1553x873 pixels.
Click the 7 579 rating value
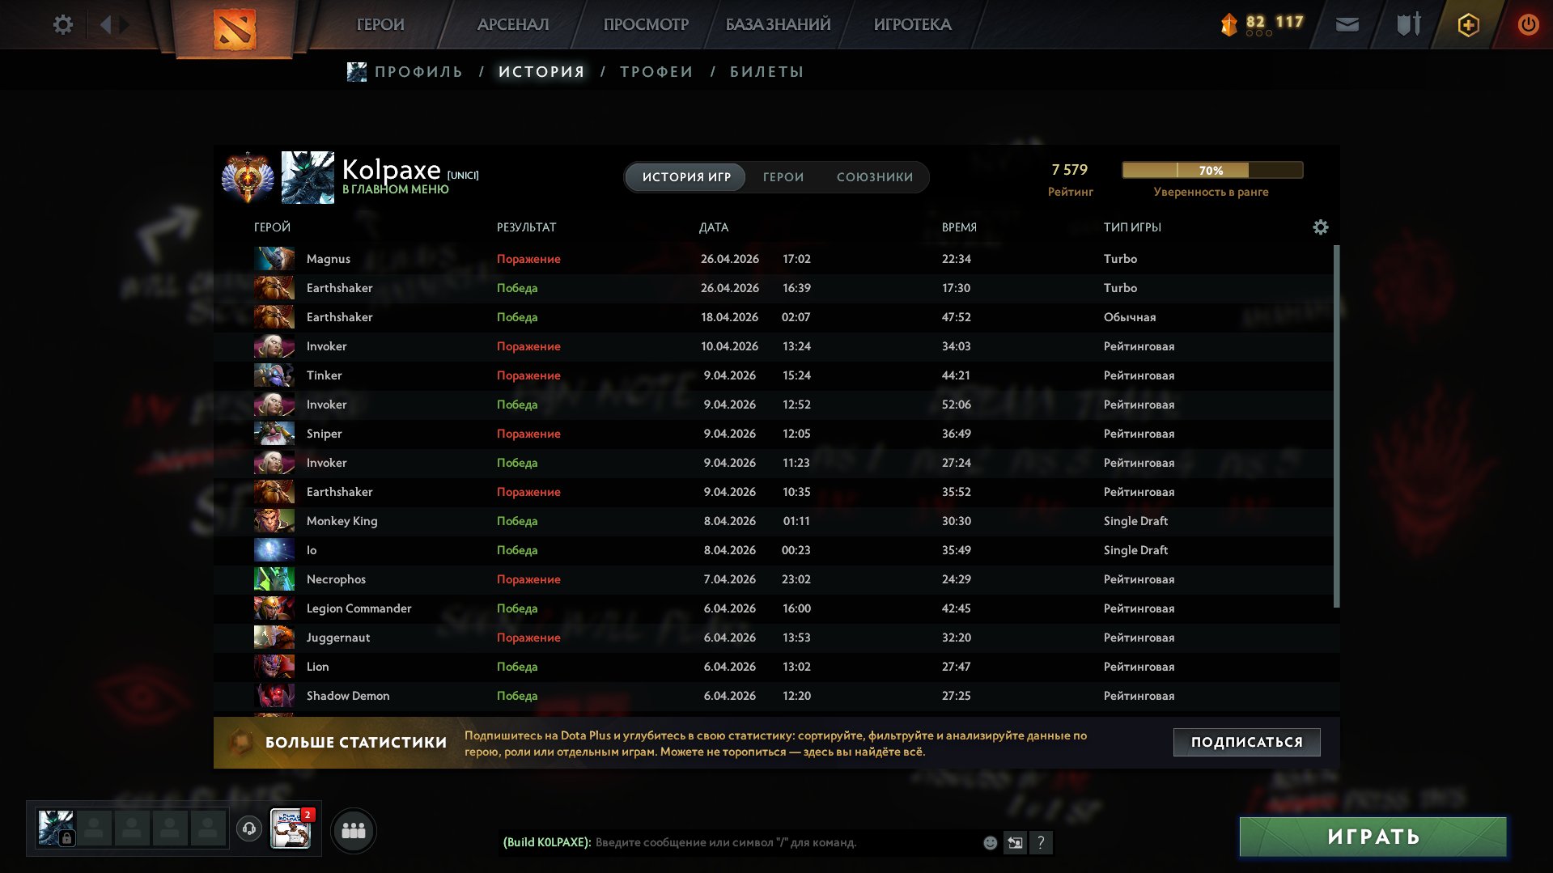[x=1070, y=170]
